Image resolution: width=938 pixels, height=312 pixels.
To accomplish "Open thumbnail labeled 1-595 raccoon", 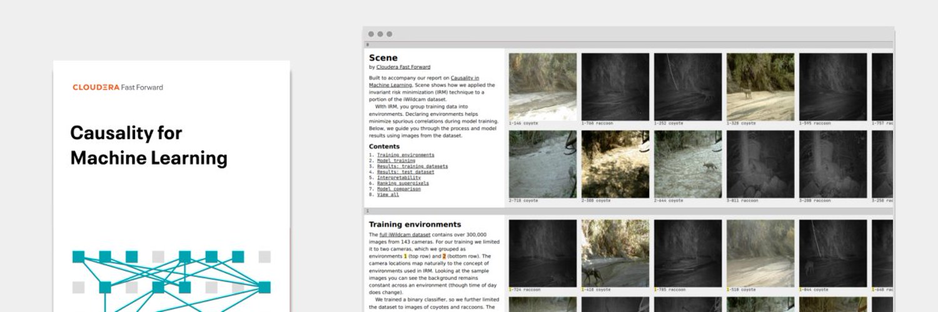I will 833,87.
